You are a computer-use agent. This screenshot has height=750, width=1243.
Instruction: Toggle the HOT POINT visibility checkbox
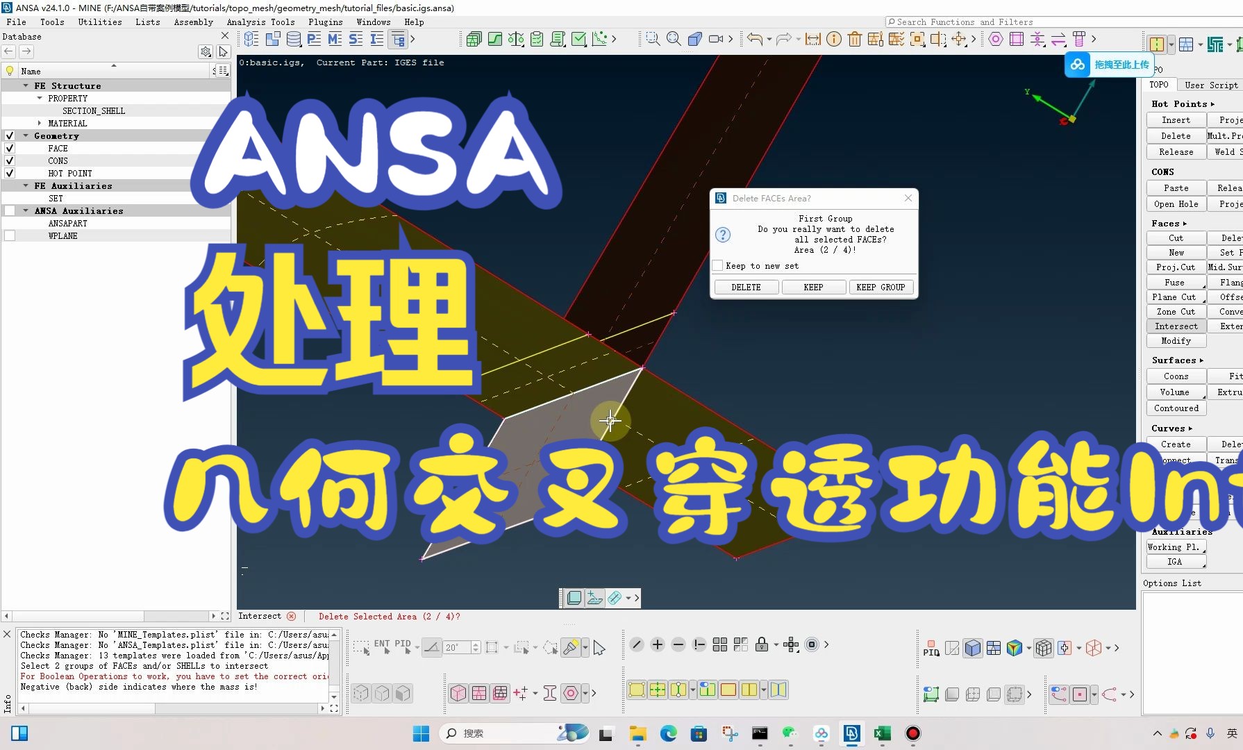click(10, 173)
